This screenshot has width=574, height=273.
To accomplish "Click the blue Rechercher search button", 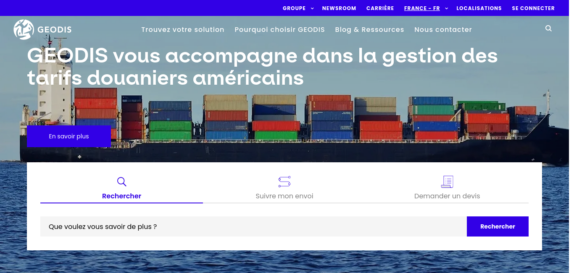I will click(x=498, y=226).
